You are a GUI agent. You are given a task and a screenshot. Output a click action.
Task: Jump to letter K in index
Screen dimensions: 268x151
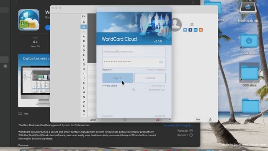tap(84, 83)
